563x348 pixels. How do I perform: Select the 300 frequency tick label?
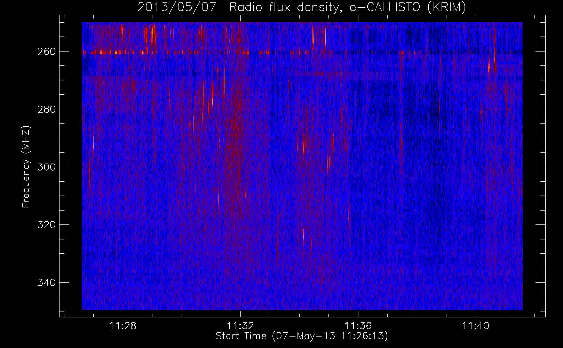point(47,167)
